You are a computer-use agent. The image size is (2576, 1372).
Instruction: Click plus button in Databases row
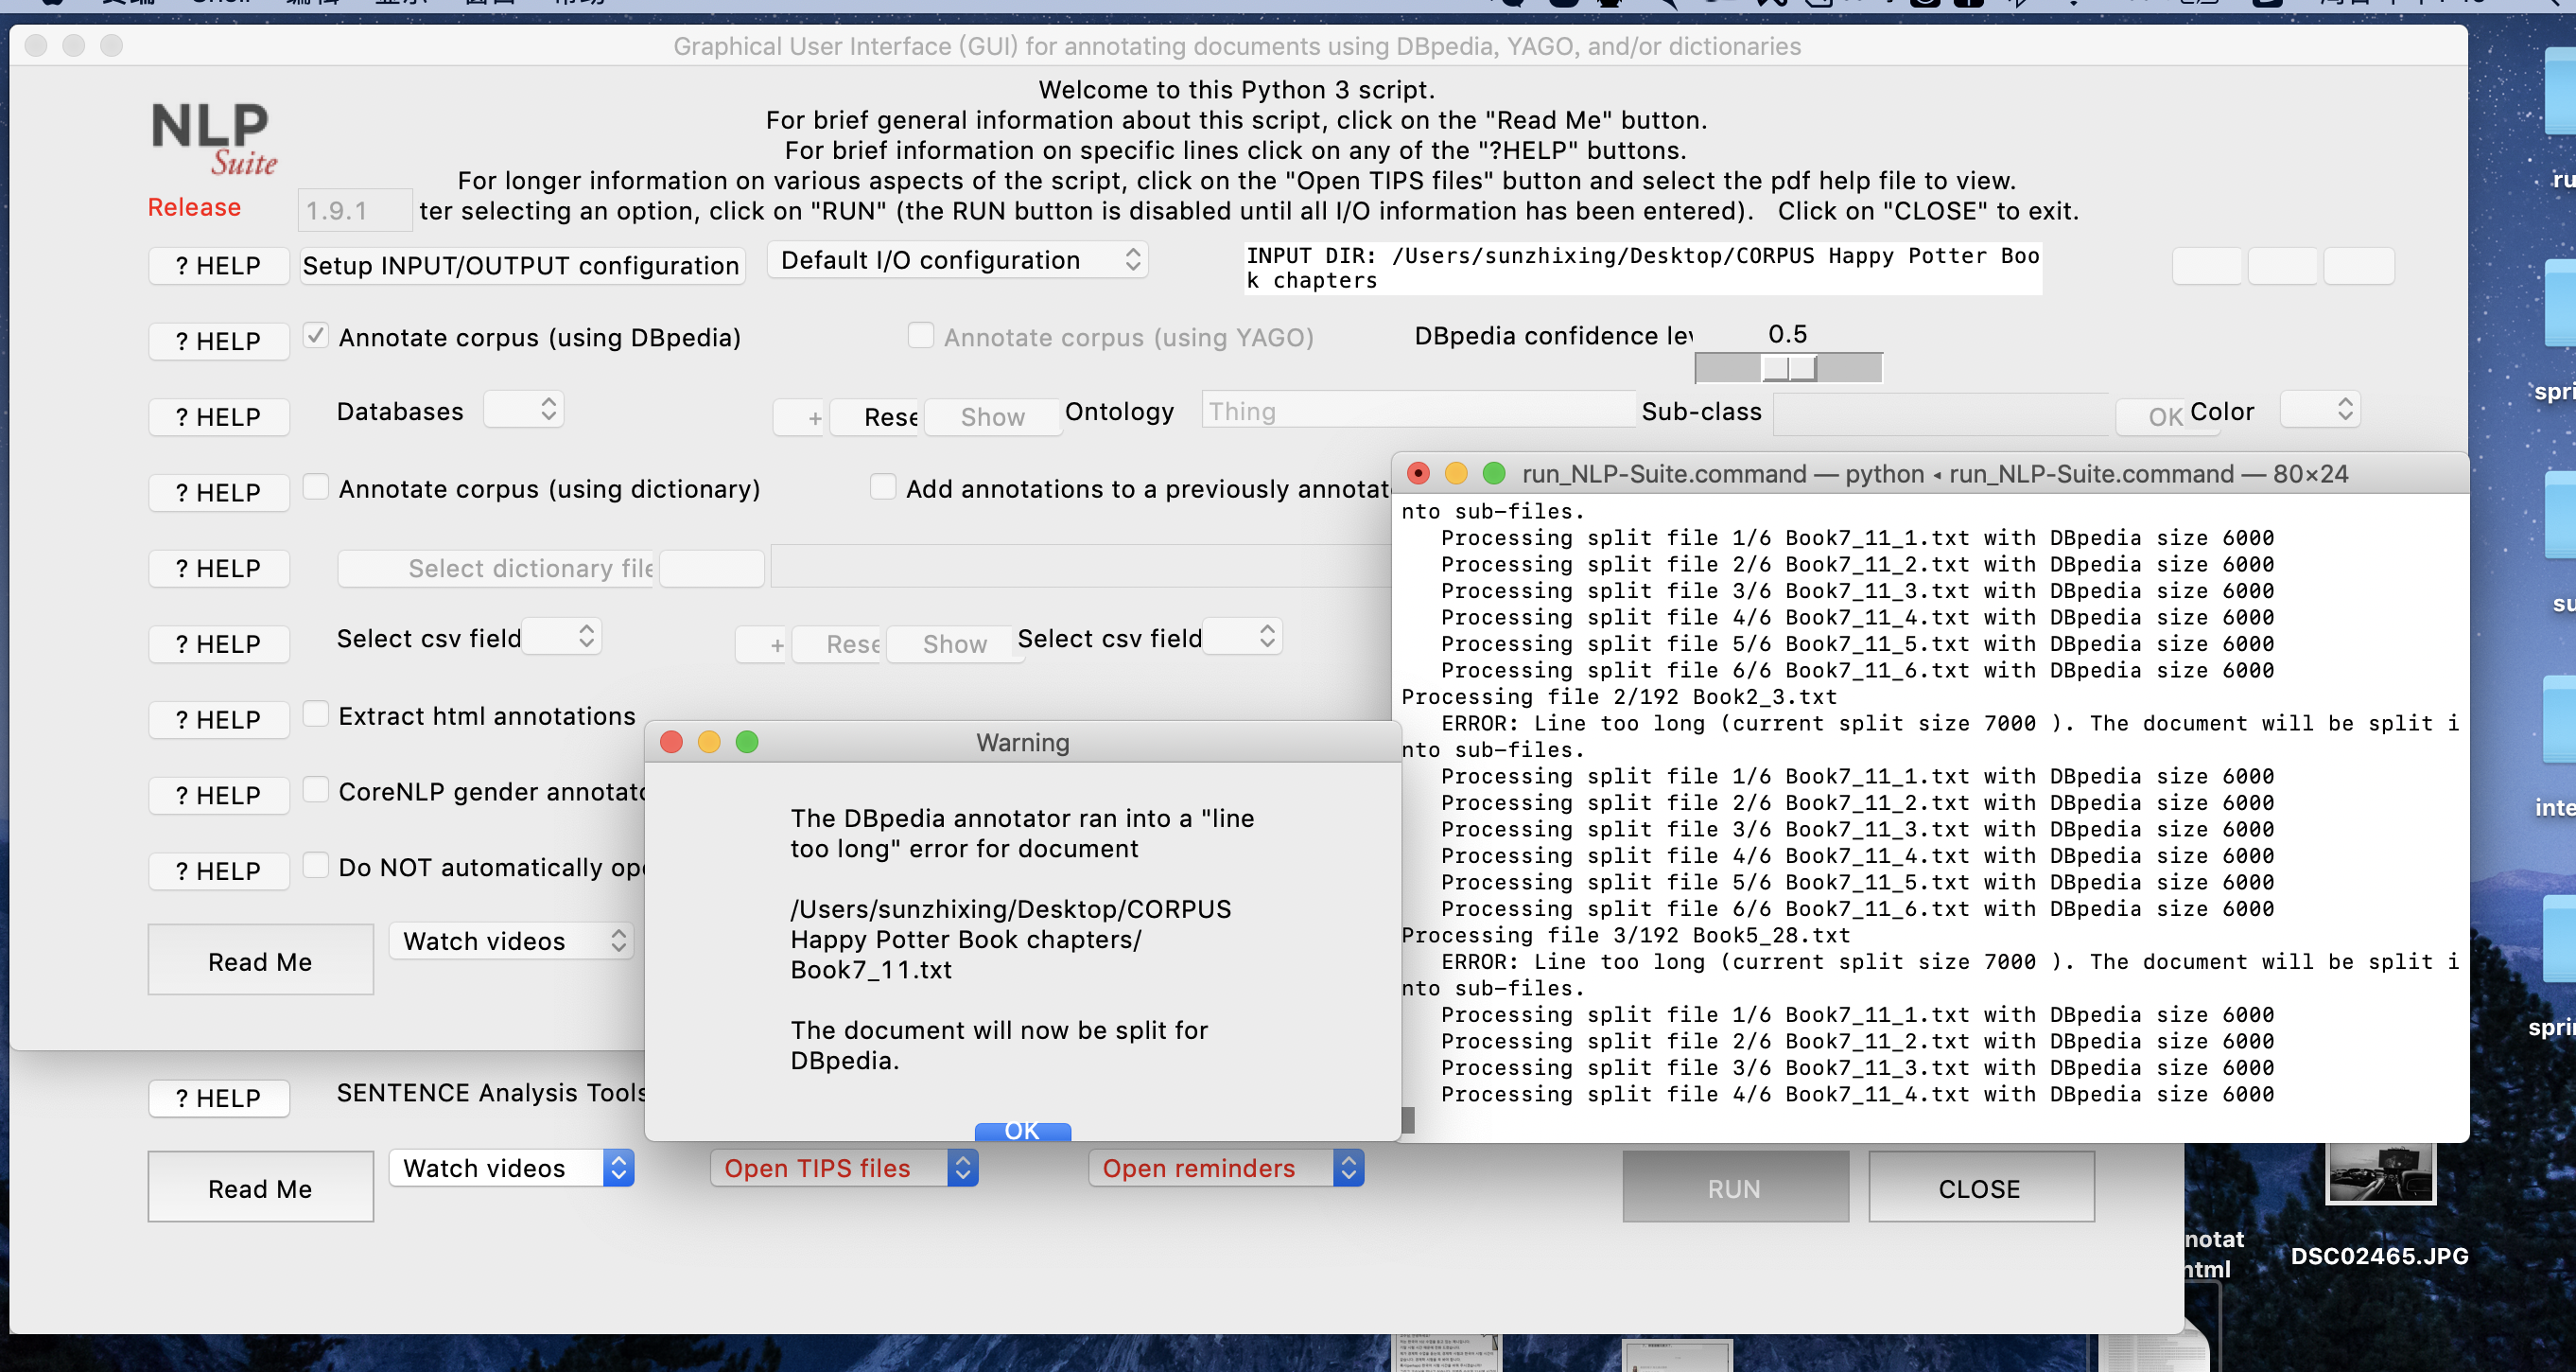[800, 417]
